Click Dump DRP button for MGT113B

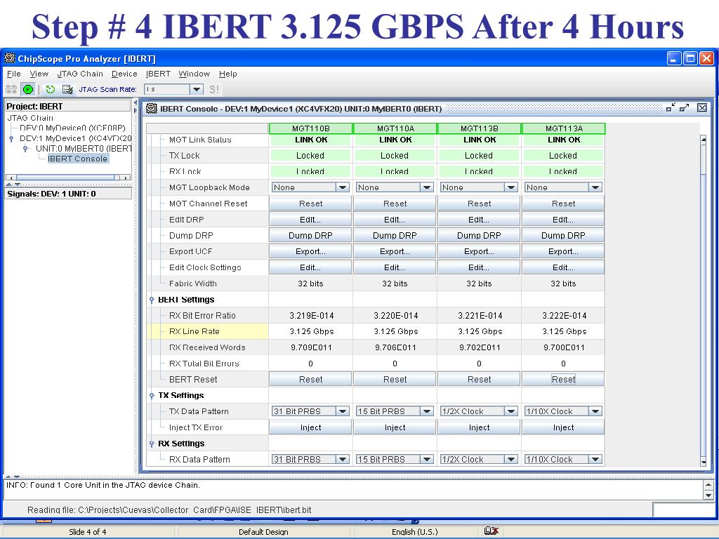[x=479, y=235]
